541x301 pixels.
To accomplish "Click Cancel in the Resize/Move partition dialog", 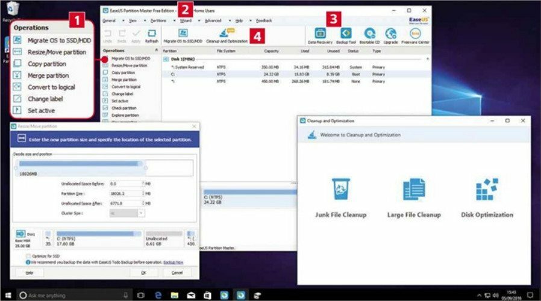I will [x=177, y=273].
